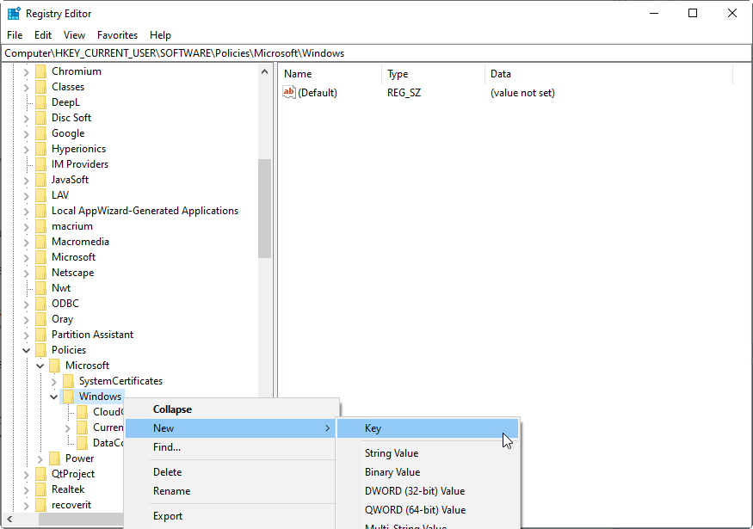
Task: Click the JavaSoft folder icon
Action: click(x=40, y=180)
